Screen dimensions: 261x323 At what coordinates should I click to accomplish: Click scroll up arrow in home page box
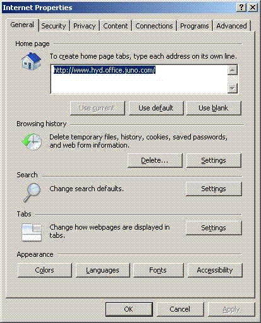[x=233, y=70]
